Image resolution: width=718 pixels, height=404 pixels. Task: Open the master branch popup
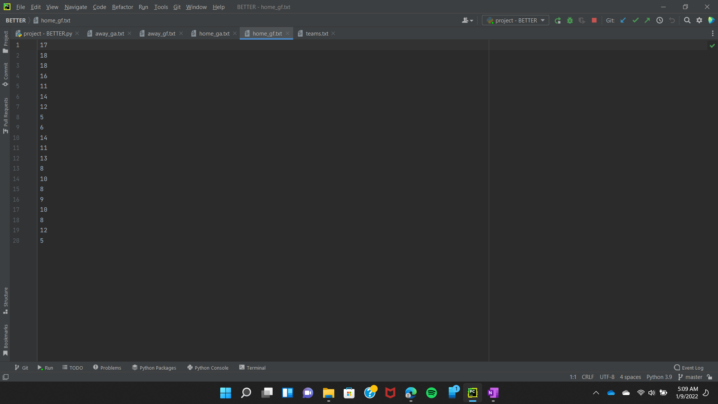tap(690, 377)
